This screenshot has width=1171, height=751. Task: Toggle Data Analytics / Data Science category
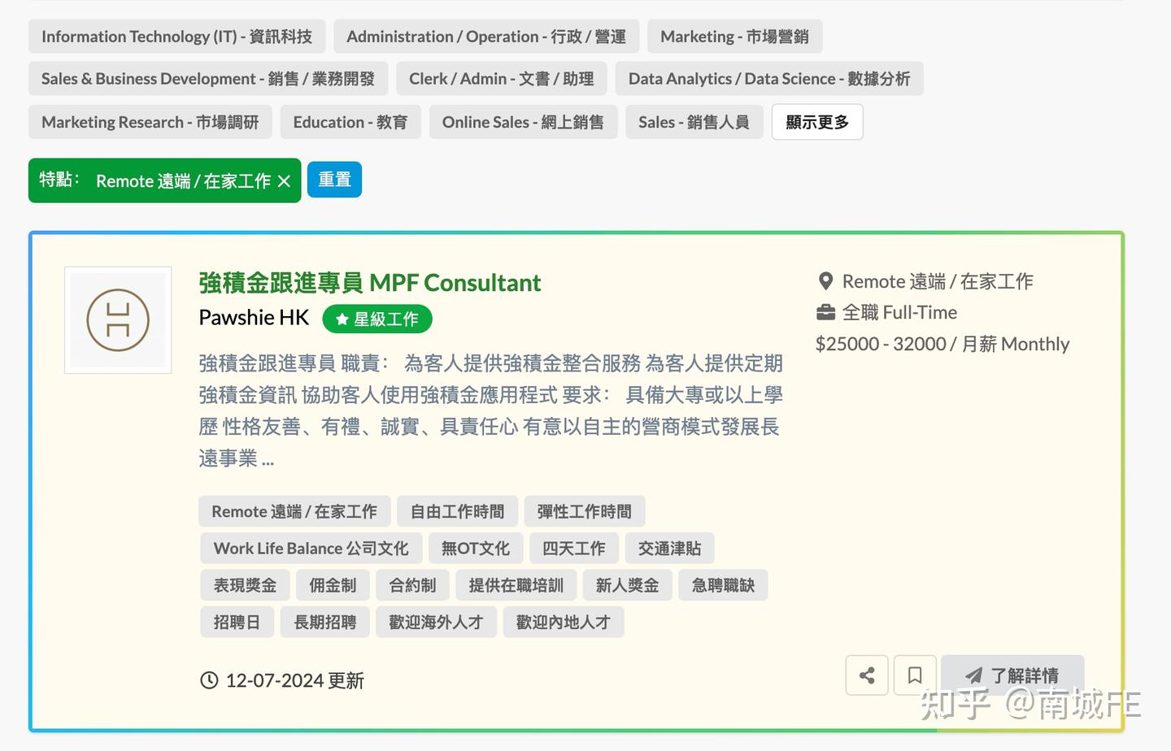pos(769,79)
